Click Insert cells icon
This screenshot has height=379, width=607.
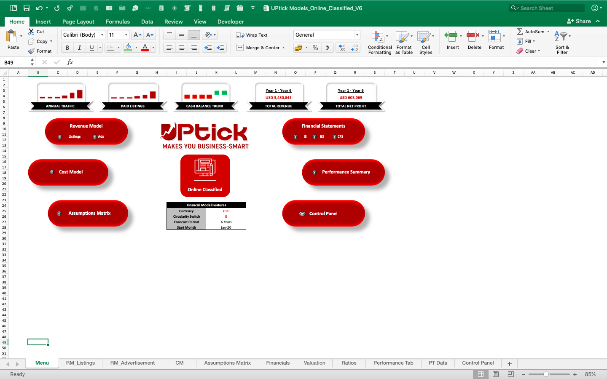[451, 37]
